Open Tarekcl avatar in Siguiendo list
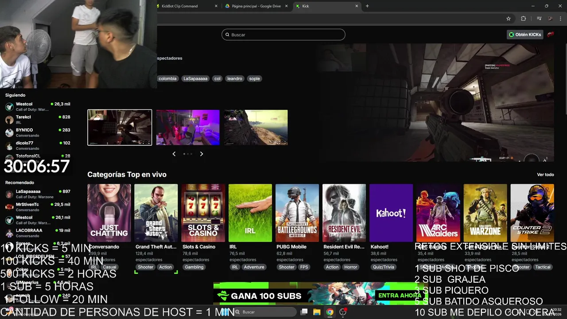 coord(9,120)
